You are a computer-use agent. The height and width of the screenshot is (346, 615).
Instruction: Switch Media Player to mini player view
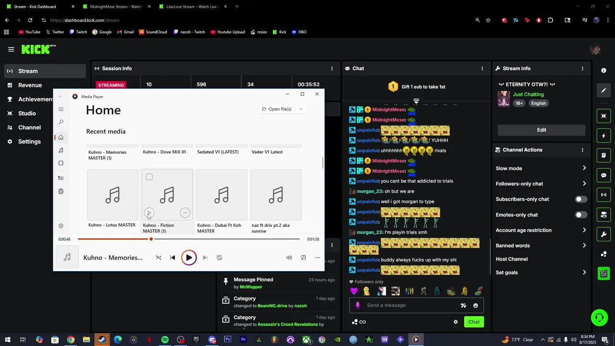(x=303, y=258)
